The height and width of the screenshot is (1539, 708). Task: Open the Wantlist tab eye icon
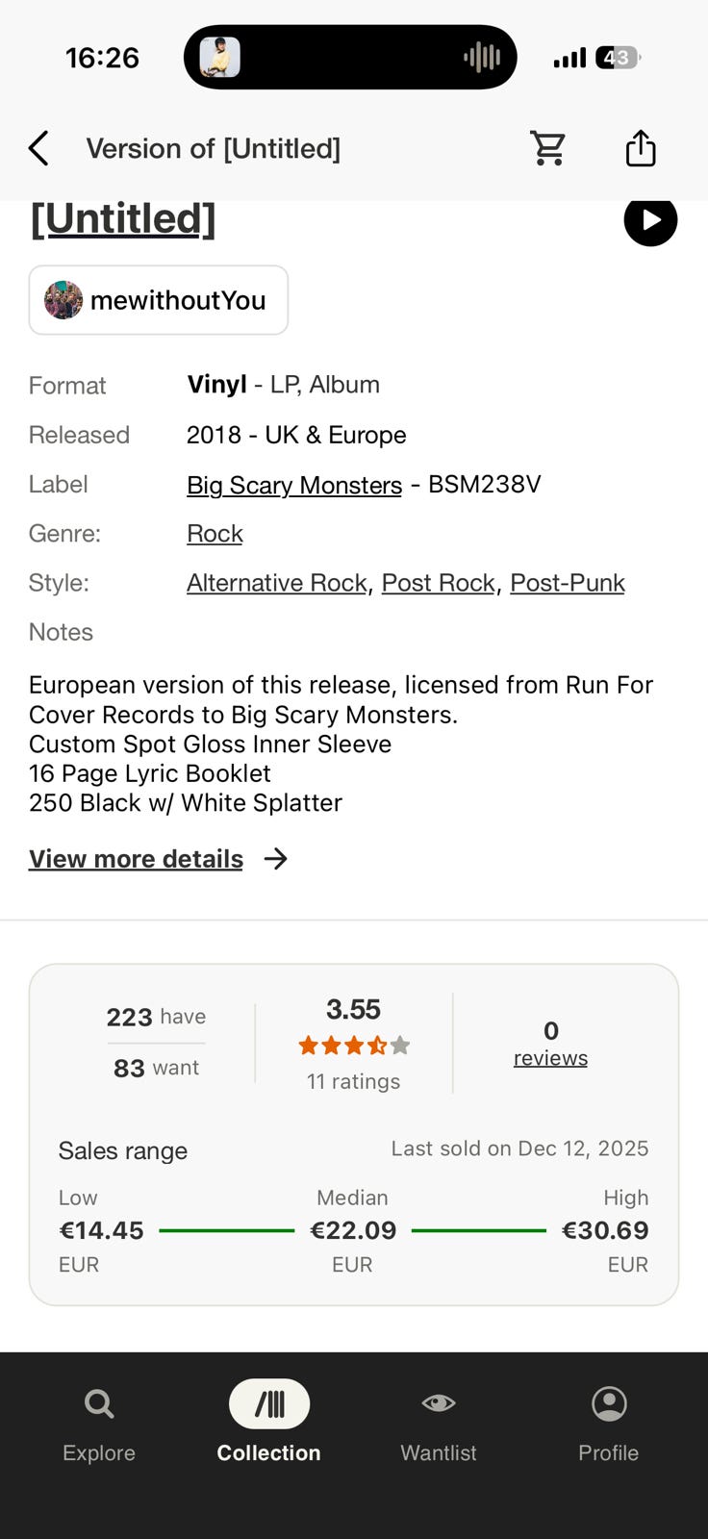439,1403
